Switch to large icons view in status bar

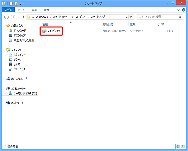tap(183, 146)
